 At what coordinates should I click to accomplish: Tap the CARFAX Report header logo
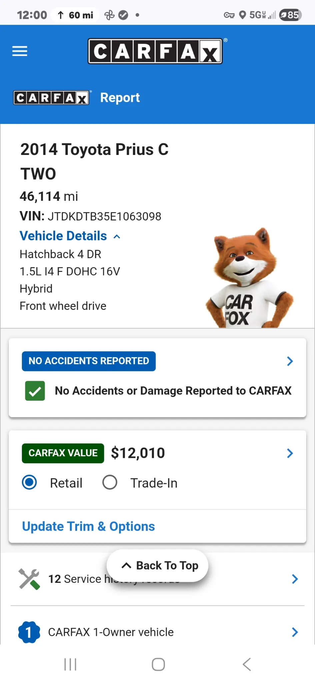[x=51, y=98]
